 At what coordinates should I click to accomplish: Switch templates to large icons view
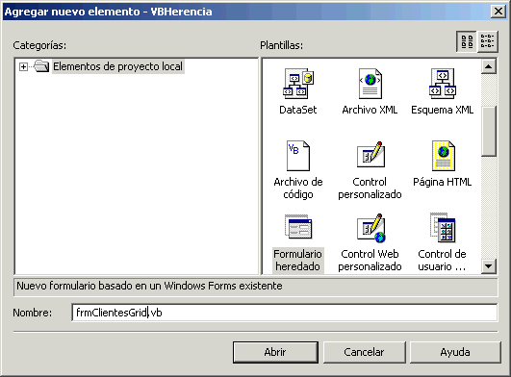pyautogui.click(x=467, y=41)
